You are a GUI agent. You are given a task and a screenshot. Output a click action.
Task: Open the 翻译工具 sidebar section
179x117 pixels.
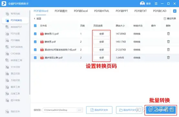tap(13, 87)
